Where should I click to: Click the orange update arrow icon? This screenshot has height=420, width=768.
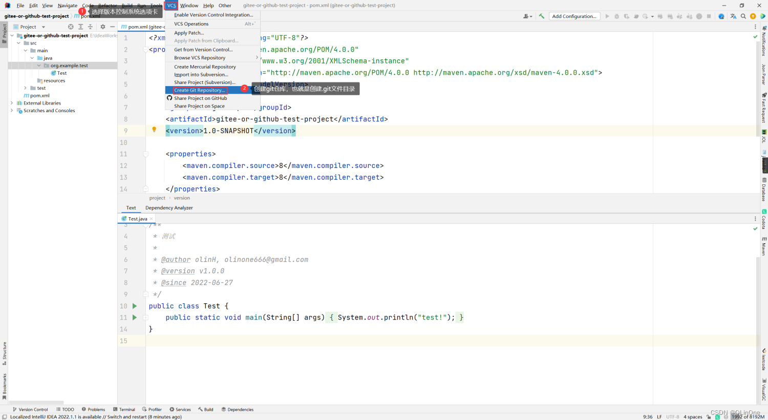click(x=753, y=16)
